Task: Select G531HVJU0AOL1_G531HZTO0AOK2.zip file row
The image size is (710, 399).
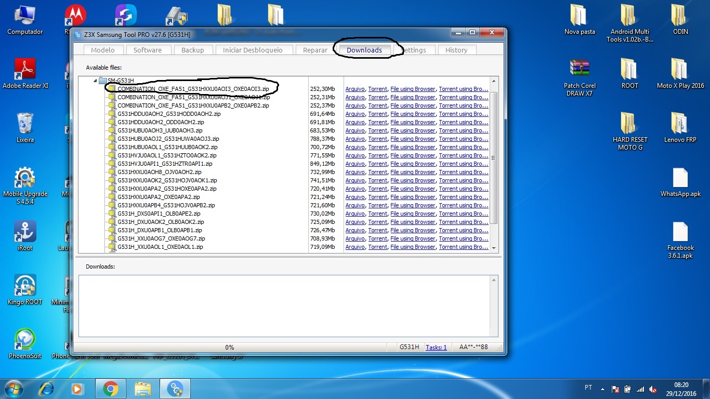Action: tap(167, 155)
